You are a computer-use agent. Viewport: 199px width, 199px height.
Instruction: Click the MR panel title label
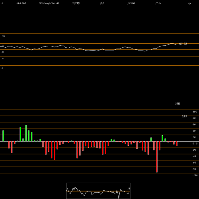coord(178,103)
